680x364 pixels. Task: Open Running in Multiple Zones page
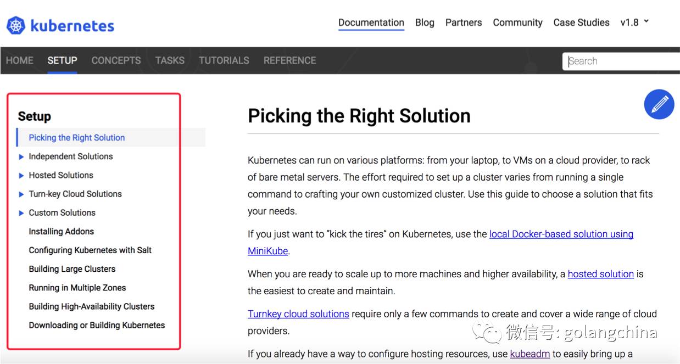point(77,288)
